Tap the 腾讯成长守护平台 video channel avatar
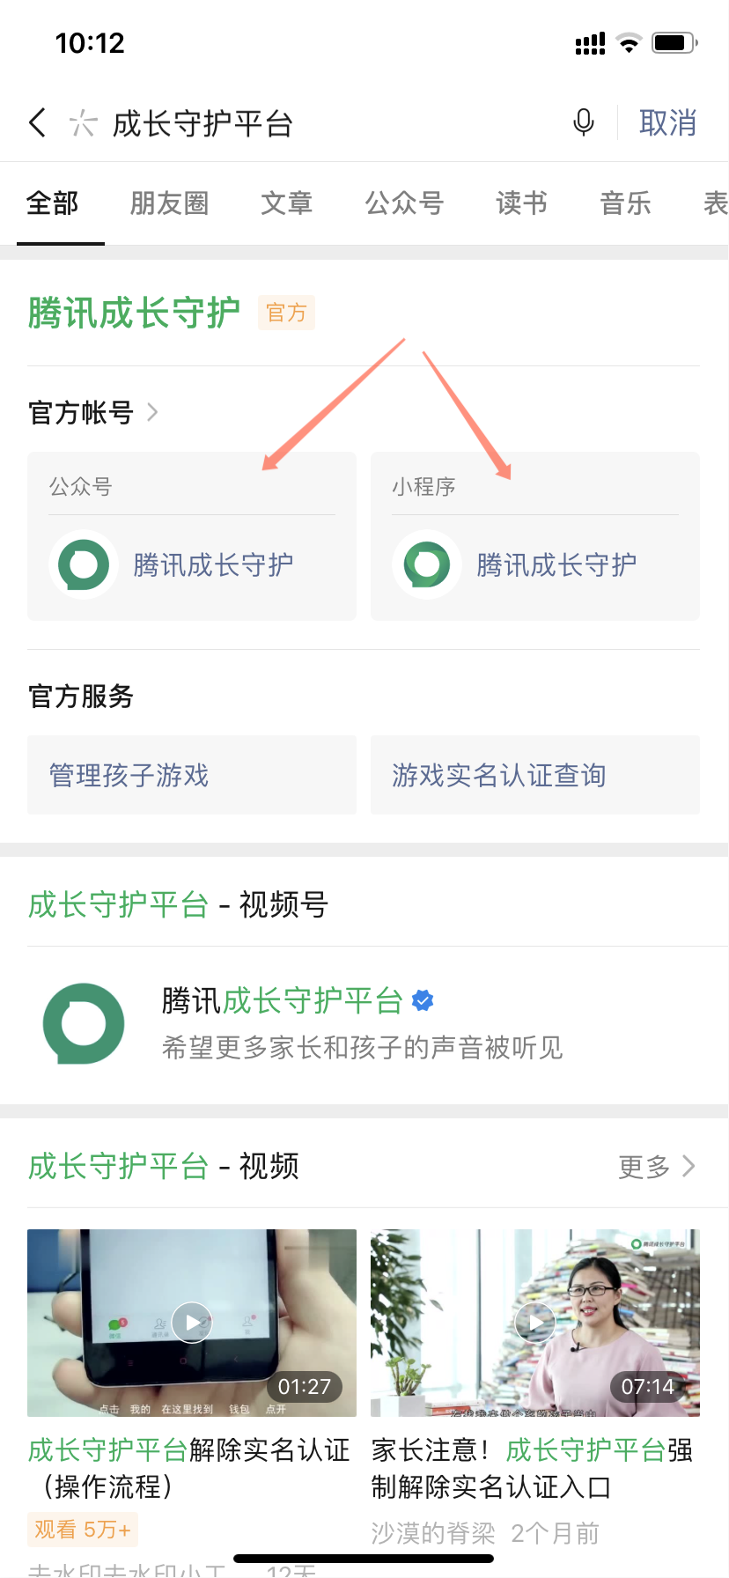The image size is (729, 1578). [84, 1023]
